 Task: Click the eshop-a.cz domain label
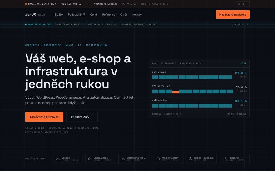(159, 72)
